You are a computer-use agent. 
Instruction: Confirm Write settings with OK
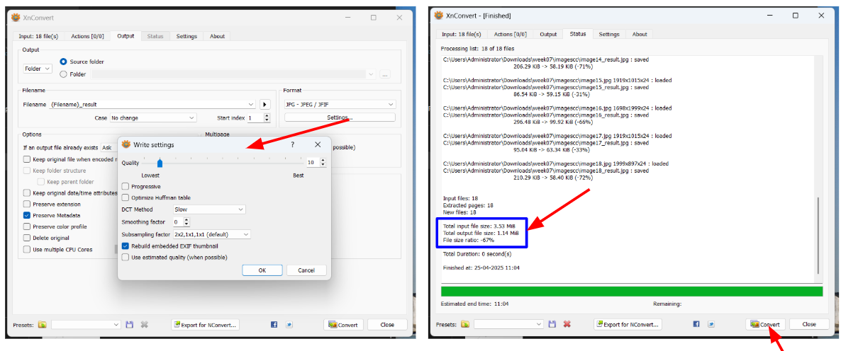coord(262,270)
